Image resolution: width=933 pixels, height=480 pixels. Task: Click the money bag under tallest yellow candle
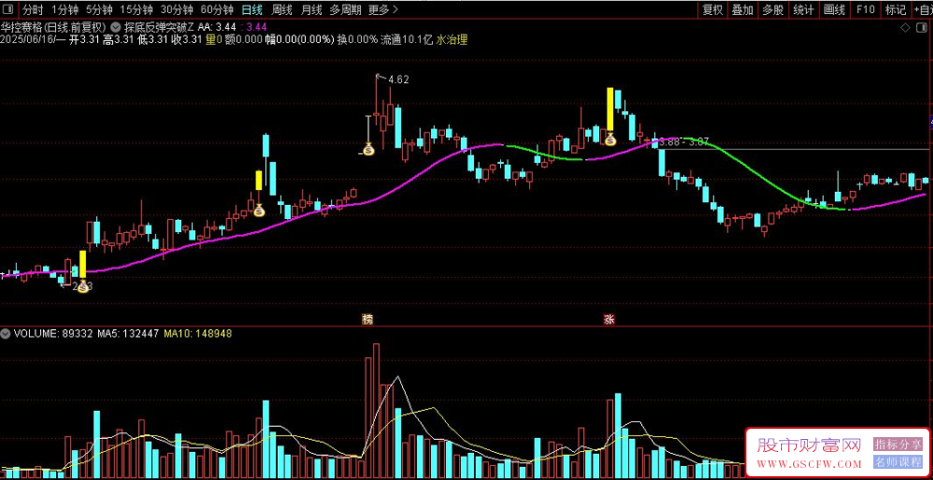610,140
